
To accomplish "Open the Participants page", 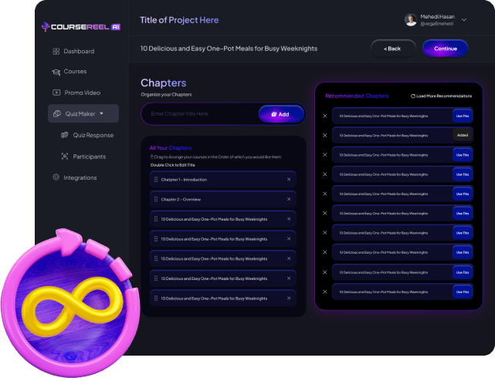I will tap(83, 157).
